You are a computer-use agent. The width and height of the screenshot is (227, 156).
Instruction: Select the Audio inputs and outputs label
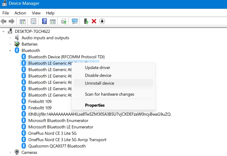pyautogui.click(x=45, y=38)
